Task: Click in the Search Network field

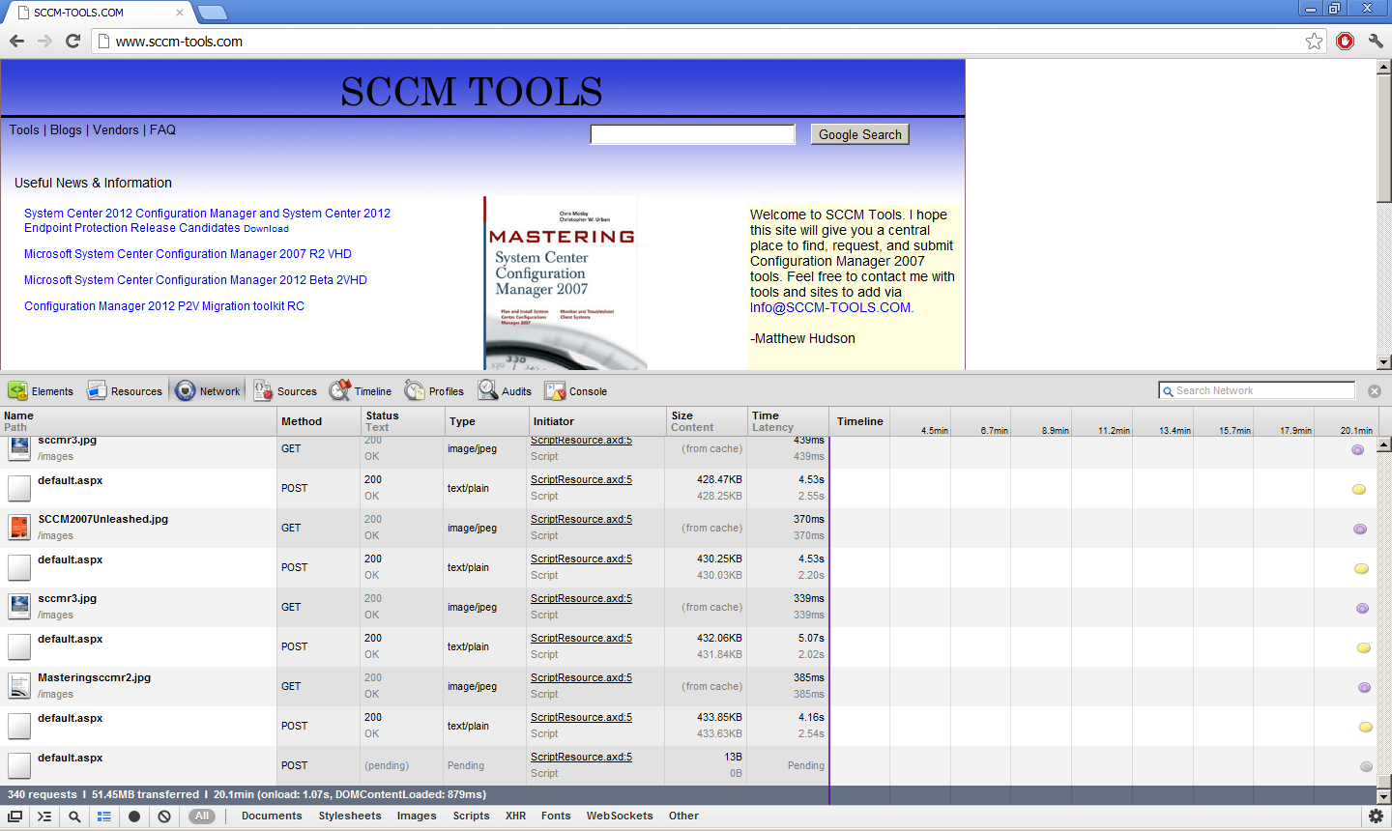Action: pyautogui.click(x=1261, y=390)
